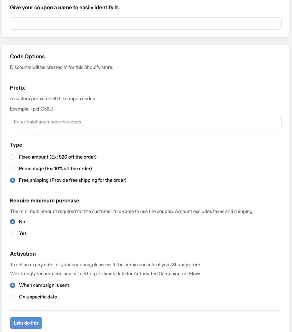Click the 'Provide free shipping for the order' label text
292x332 pixels.
point(89,180)
